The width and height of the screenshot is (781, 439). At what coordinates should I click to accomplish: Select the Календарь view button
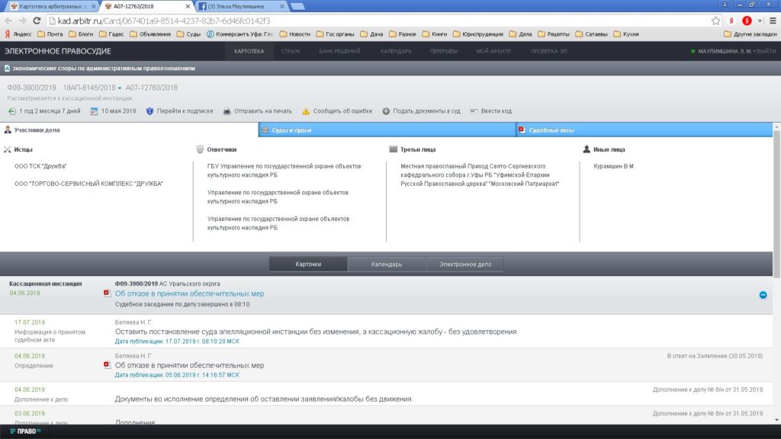coord(386,264)
